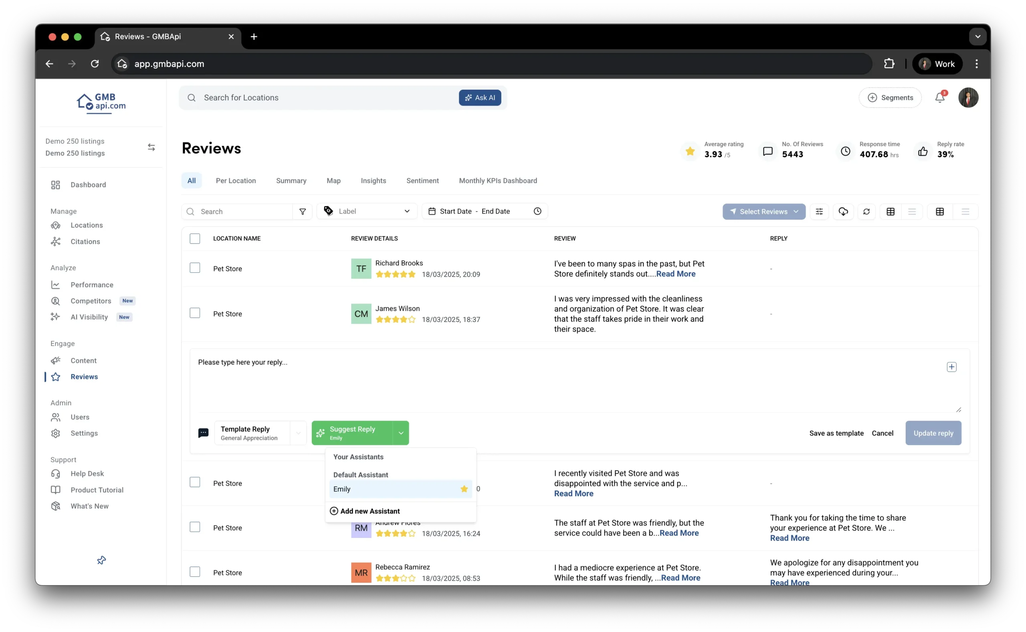The width and height of the screenshot is (1026, 632).
Task: Check the Richard Brooks review checkbox
Action: [x=195, y=268]
